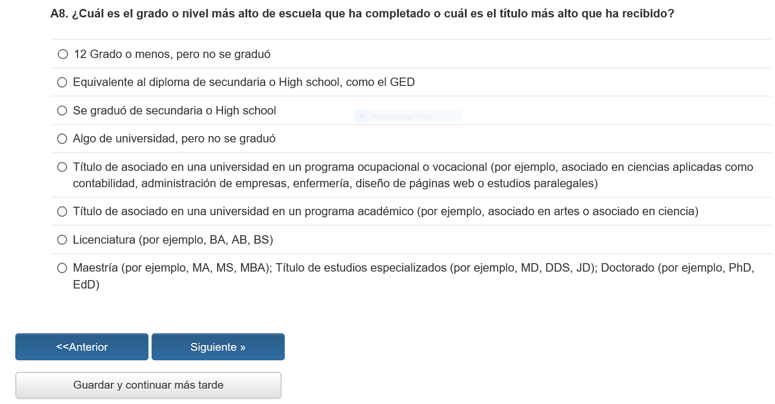Proceed using the 'Siguiente »' button
Screen dimensions: 775x404
(x=218, y=347)
